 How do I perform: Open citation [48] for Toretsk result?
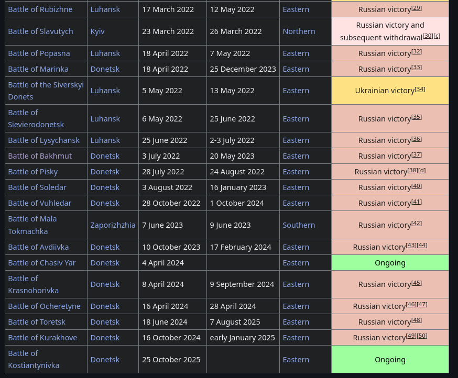click(417, 320)
